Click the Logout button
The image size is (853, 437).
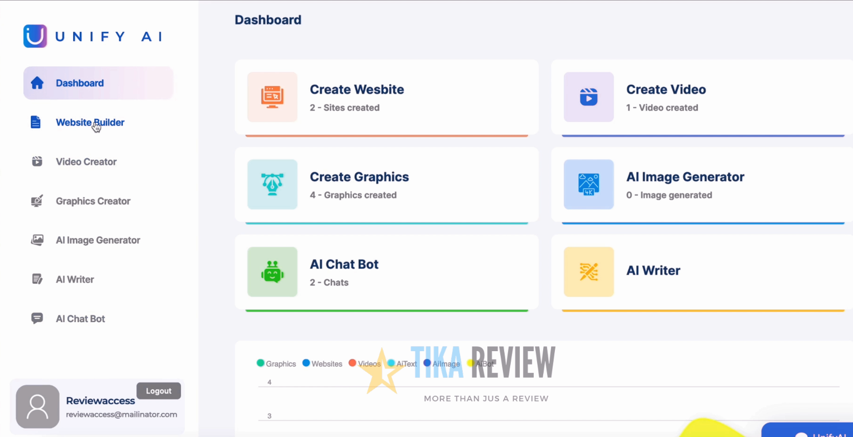[159, 391]
